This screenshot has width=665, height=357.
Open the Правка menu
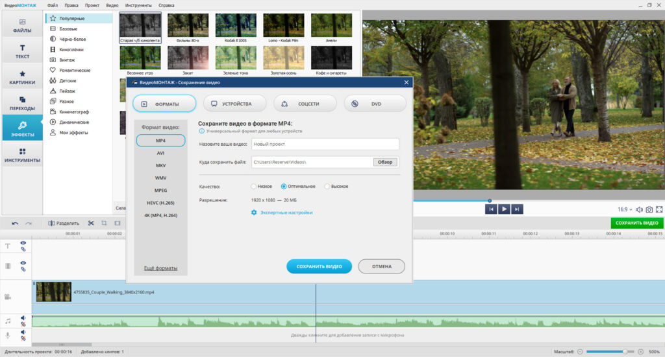[x=71, y=5]
